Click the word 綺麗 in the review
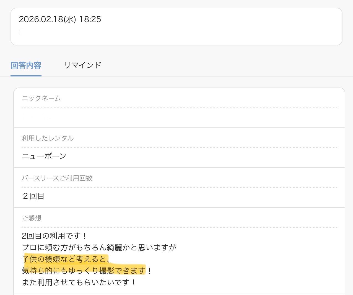Screen dimensions: 353x295 114,247
